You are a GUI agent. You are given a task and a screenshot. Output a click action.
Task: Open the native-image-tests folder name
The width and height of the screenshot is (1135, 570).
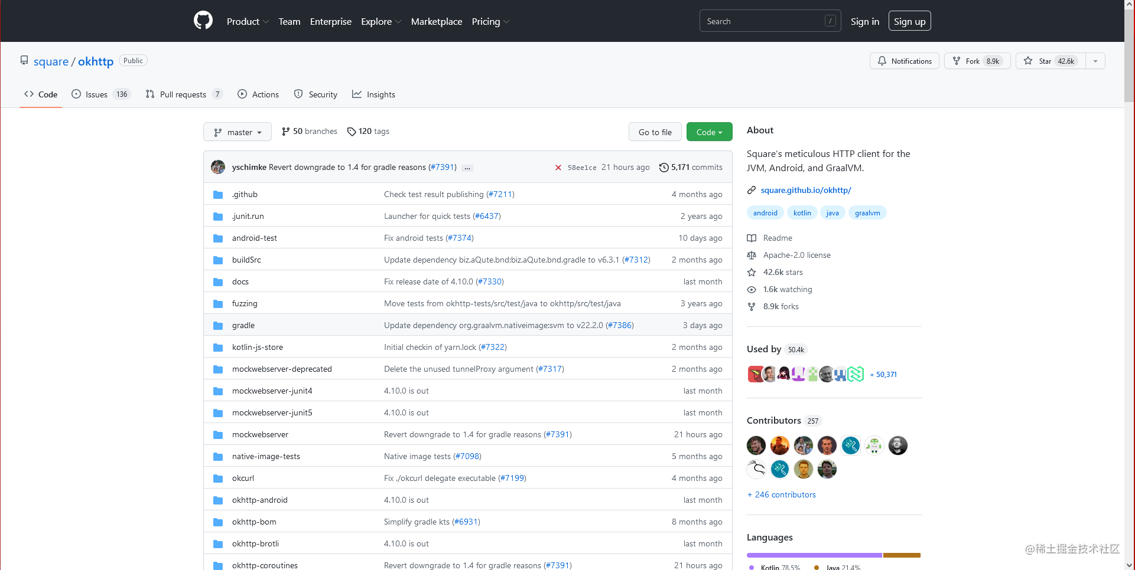pos(266,456)
